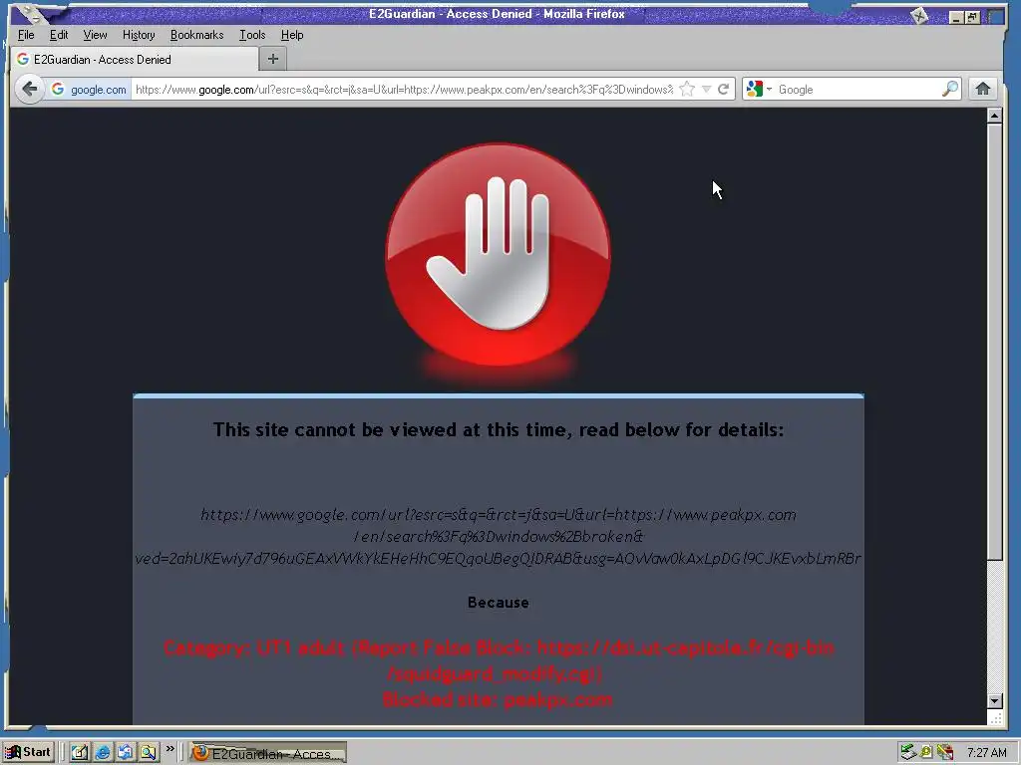Open the File menu
1021x765 pixels.
coord(26,35)
